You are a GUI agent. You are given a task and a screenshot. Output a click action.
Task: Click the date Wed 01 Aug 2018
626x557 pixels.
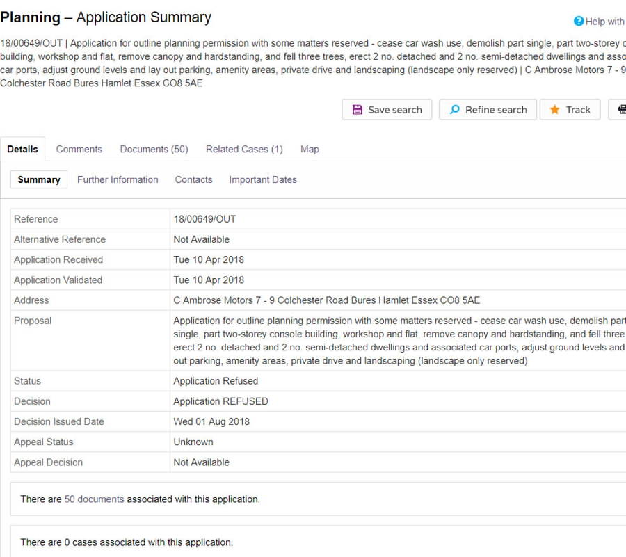(211, 421)
